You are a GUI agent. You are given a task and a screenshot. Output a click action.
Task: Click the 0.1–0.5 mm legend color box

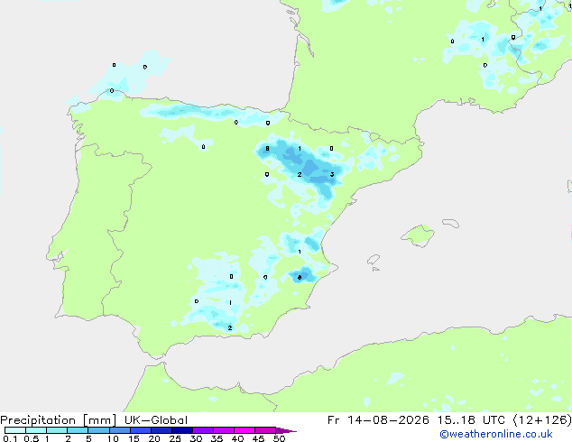point(15,430)
